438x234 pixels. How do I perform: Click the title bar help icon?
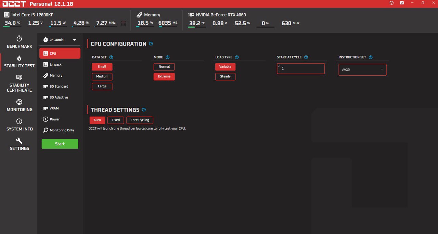click(x=391, y=3)
